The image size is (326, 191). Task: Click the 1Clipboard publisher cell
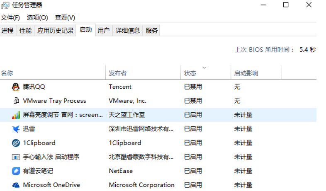coord(125,143)
